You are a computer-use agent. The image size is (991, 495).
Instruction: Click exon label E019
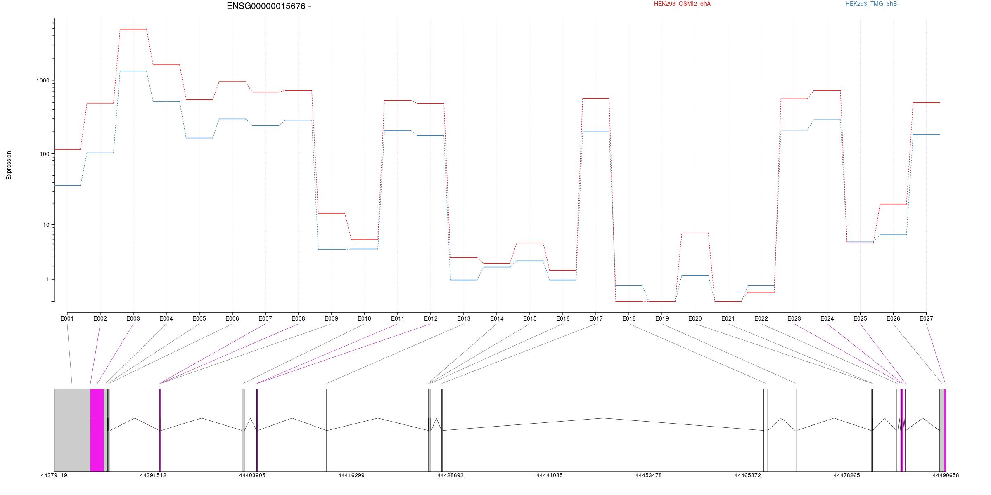pos(662,319)
